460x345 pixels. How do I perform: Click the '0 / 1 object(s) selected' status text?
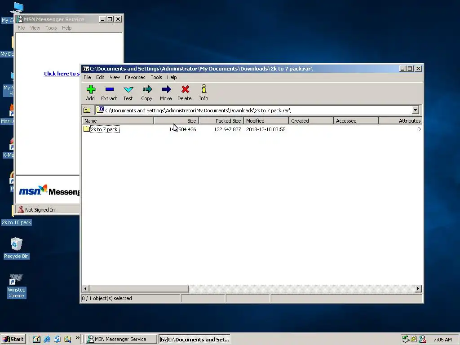(107, 298)
